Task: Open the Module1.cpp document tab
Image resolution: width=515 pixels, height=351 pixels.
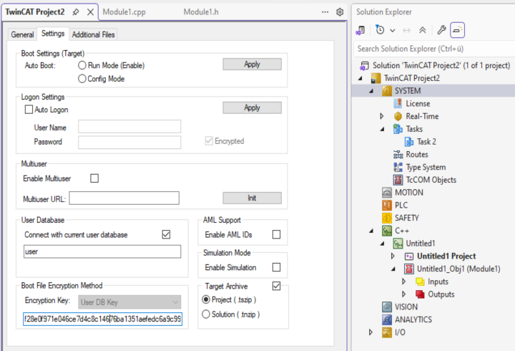Action: [x=124, y=12]
